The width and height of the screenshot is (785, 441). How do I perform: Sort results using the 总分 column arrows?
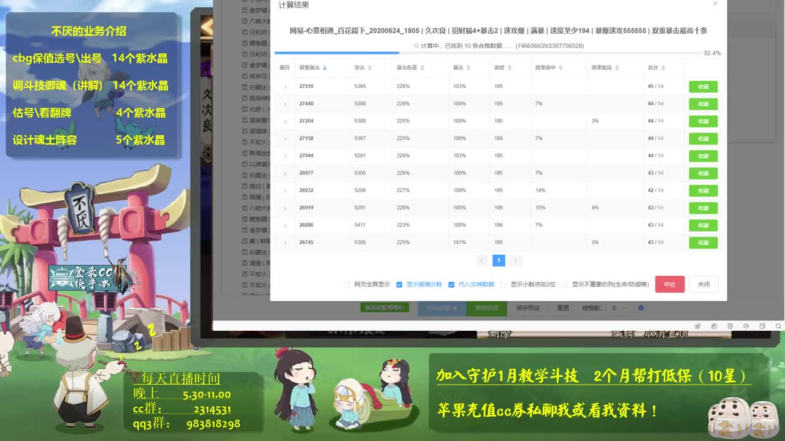pyautogui.click(x=664, y=69)
